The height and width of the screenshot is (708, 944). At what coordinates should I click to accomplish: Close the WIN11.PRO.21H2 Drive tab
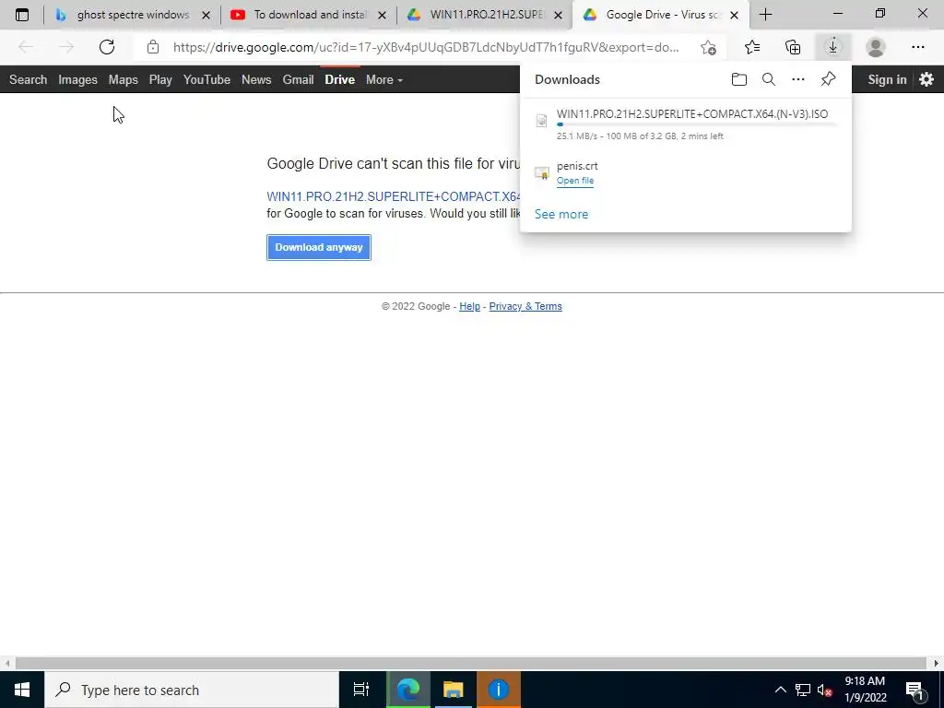(x=558, y=15)
